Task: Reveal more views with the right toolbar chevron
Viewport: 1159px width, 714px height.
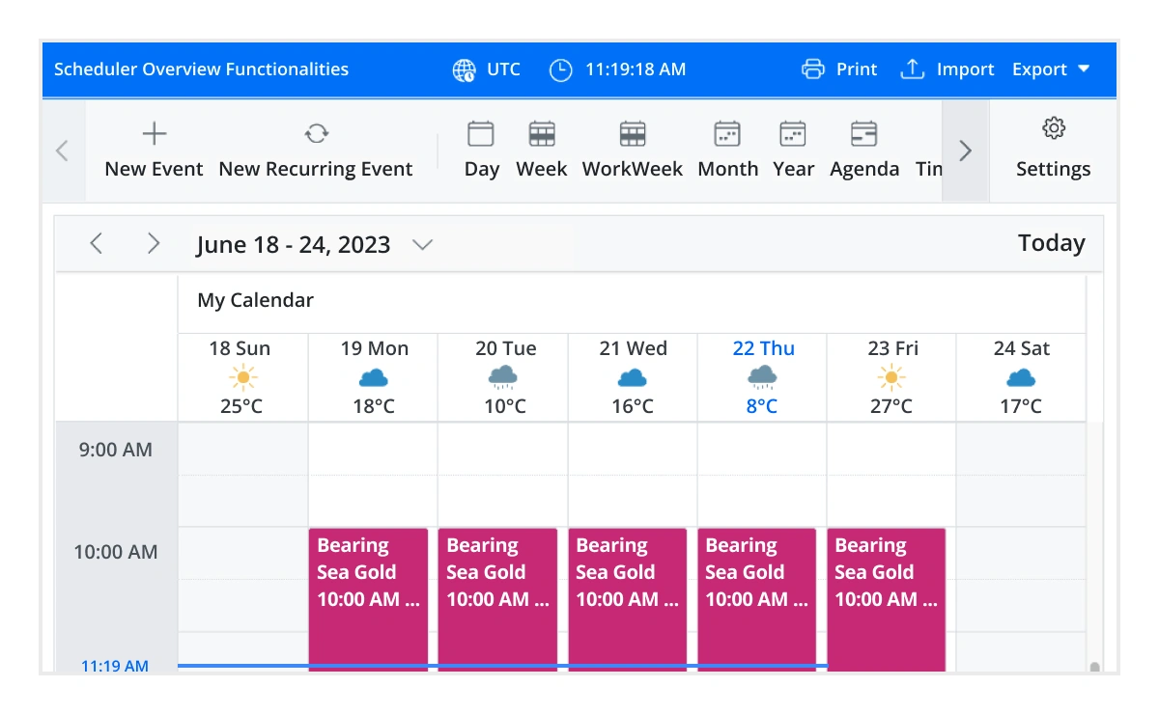Action: [965, 151]
